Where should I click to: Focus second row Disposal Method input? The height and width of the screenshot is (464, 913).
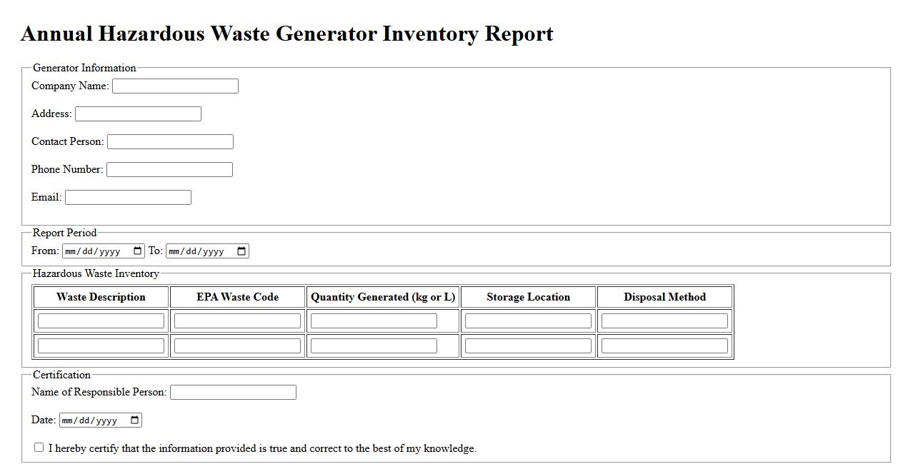point(664,346)
